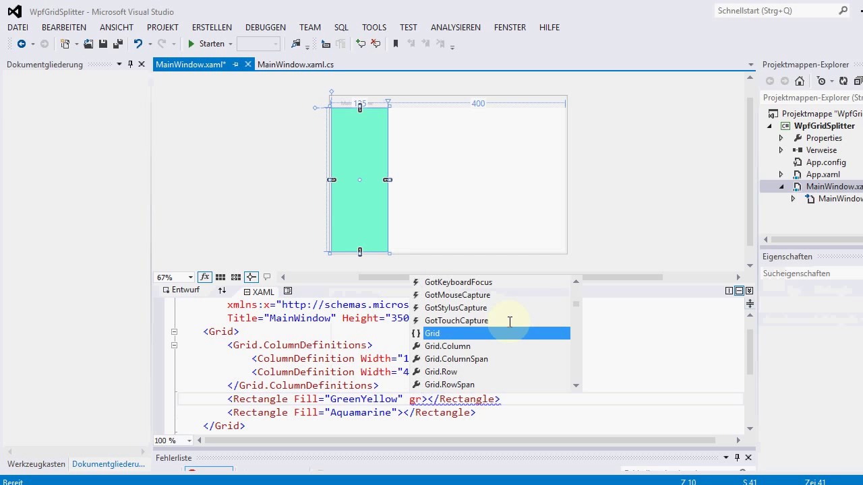Toggle auto-hide pin of Dokumentgliederung panel
The width and height of the screenshot is (863, 485).
130,65
